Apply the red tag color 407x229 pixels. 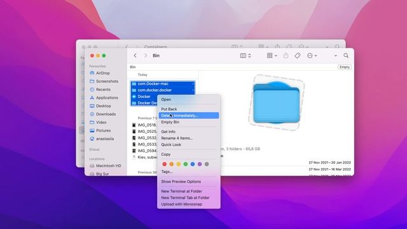click(x=164, y=164)
